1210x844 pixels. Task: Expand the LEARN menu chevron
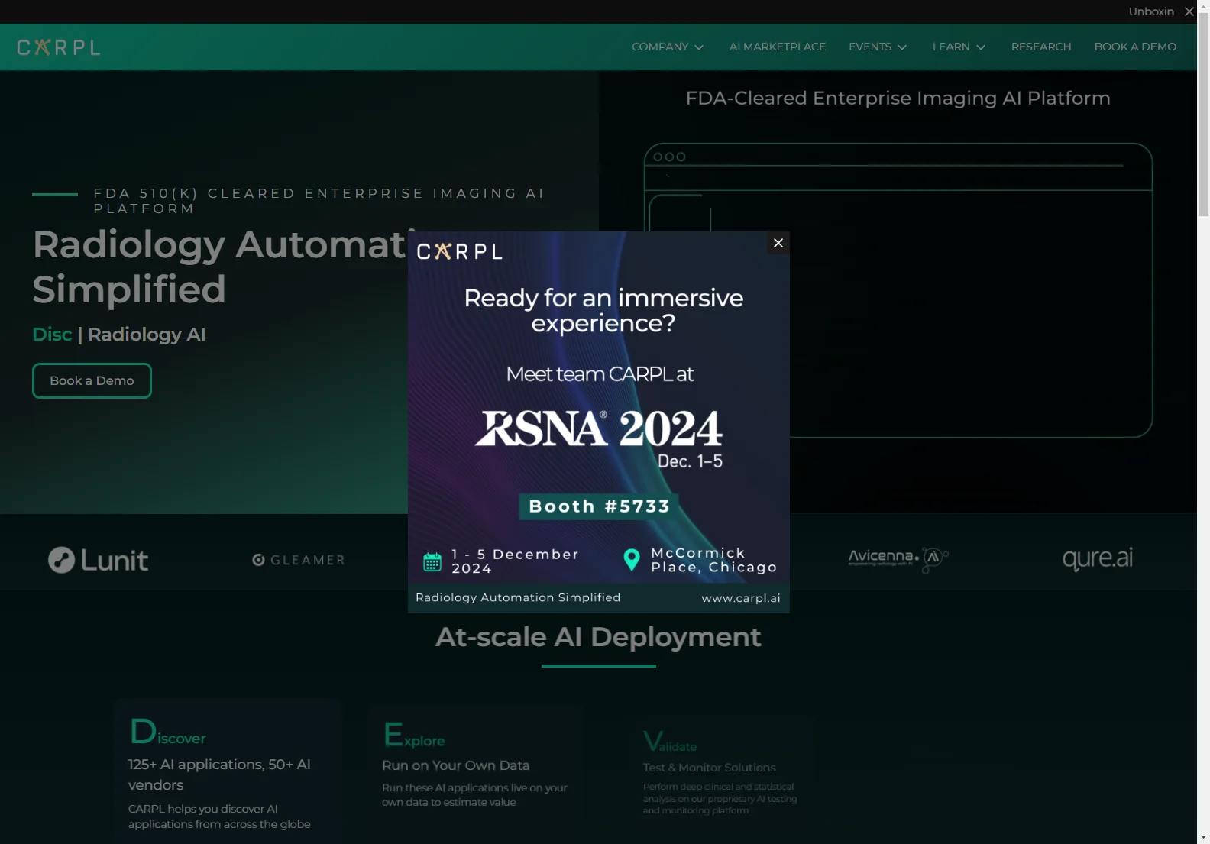click(980, 47)
